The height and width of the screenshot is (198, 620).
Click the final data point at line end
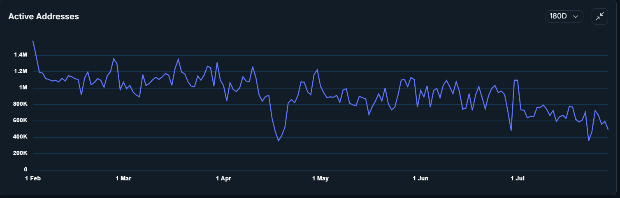tap(608, 129)
